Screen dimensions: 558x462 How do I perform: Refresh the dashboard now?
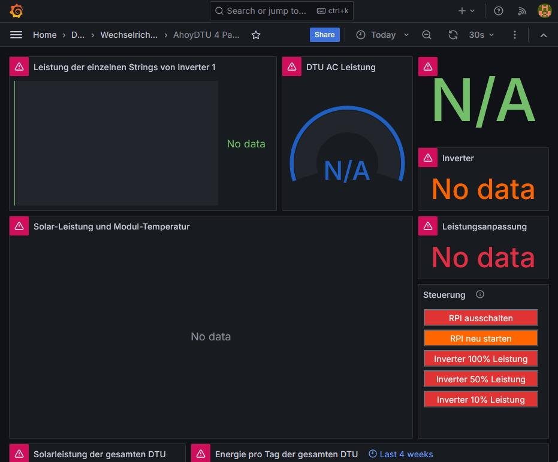pos(453,35)
